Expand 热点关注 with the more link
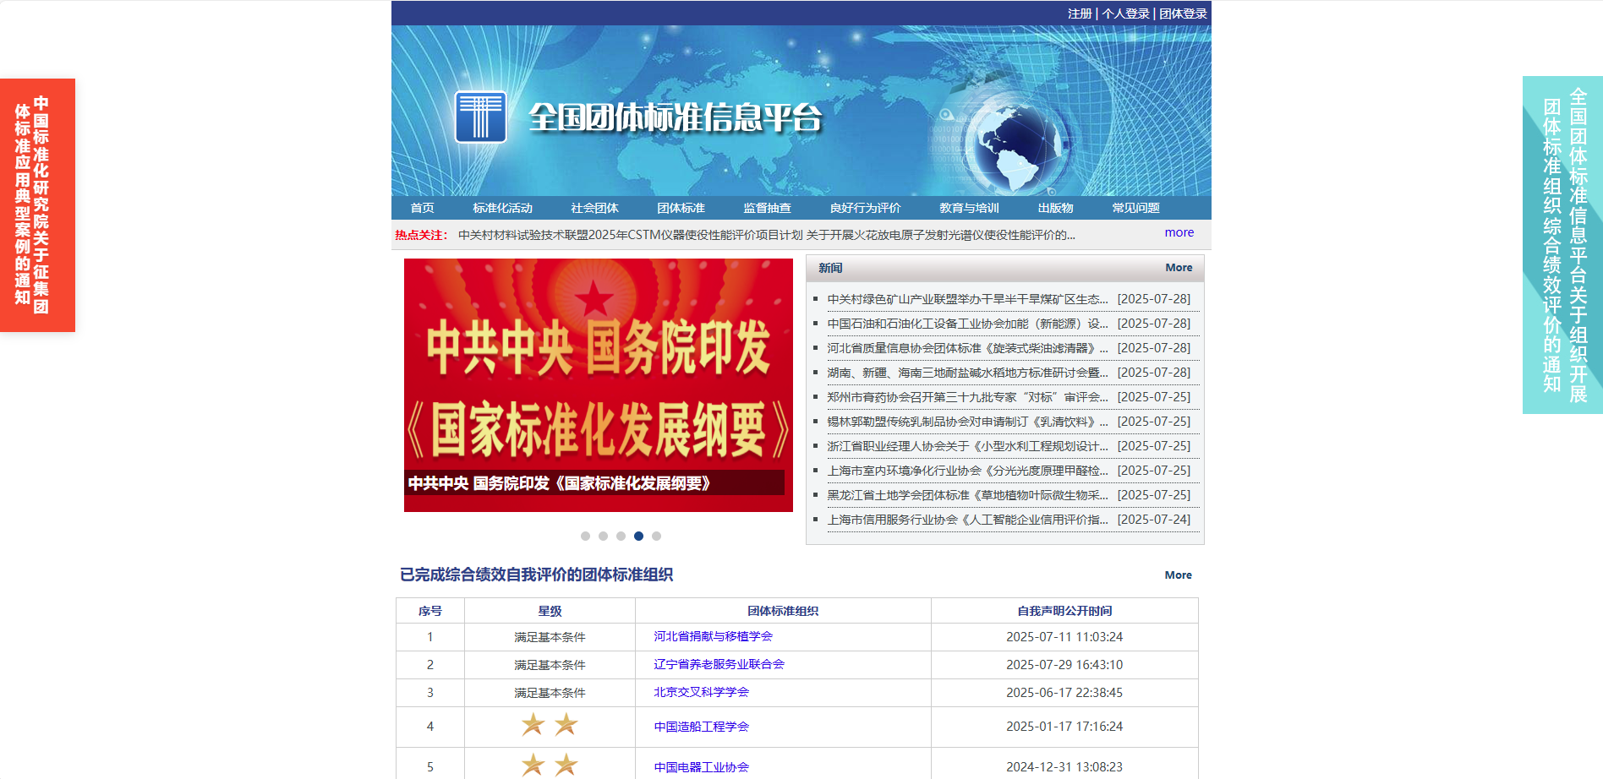Image resolution: width=1603 pixels, height=779 pixels. [x=1179, y=232]
